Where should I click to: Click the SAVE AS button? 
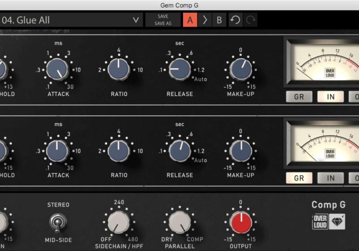click(x=163, y=24)
